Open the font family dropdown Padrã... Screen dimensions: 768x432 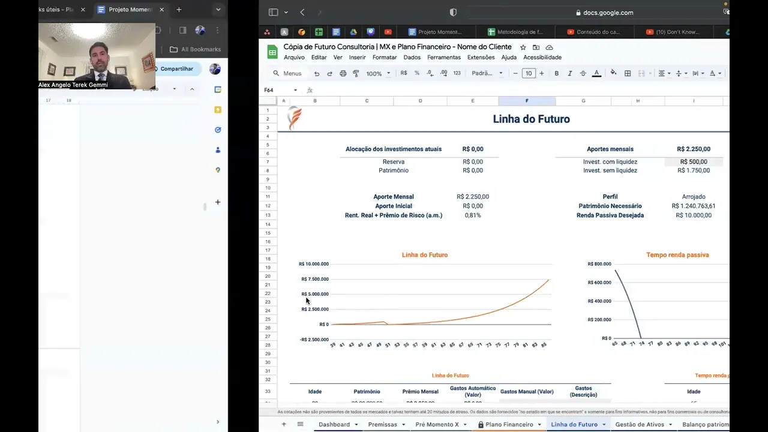tap(487, 73)
